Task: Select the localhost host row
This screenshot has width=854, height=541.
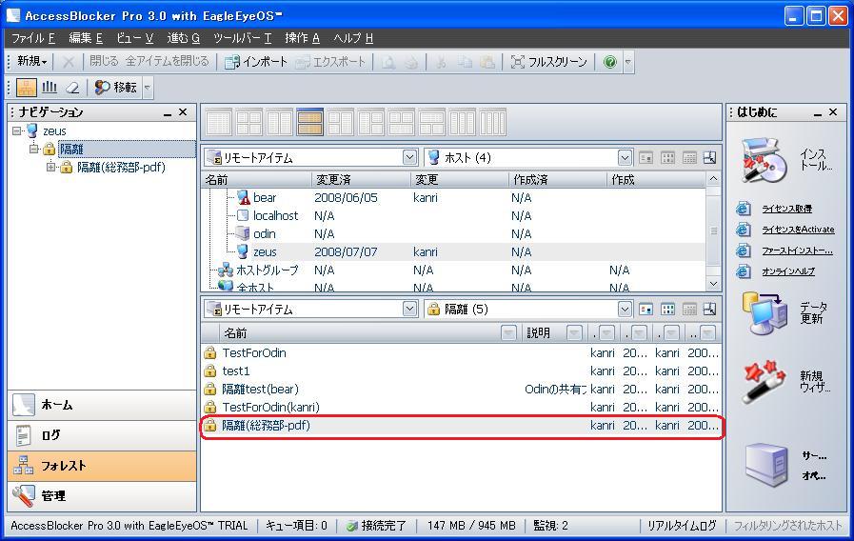Action: (454, 216)
